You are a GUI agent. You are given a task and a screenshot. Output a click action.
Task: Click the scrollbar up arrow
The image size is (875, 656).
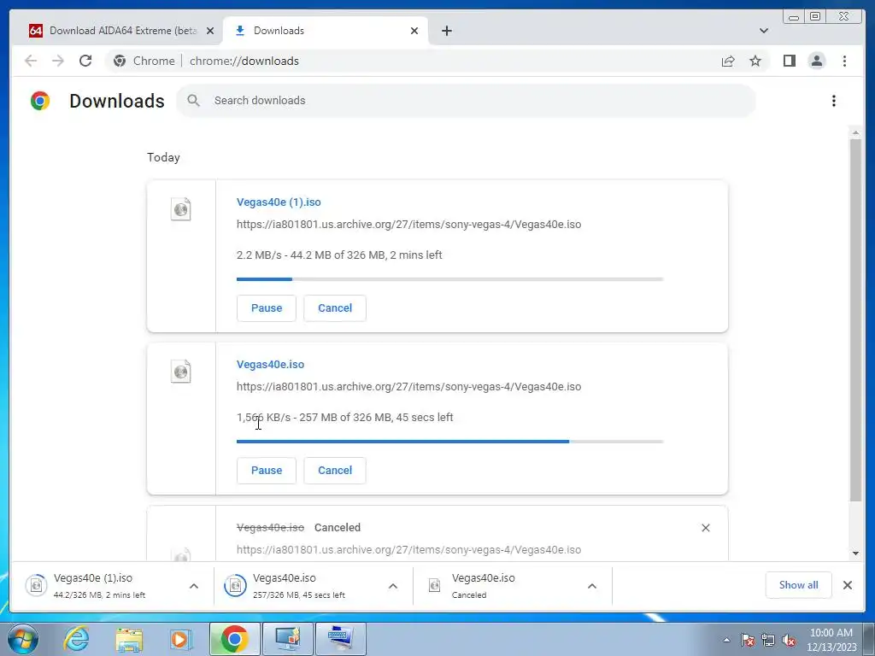pyautogui.click(x=855, y=132)
